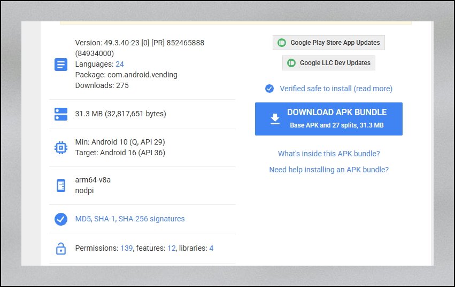Open MD5, SHA-1, SHA-256 signatures link
Viewport: 455px width, 287px height.
click(130, 219)
